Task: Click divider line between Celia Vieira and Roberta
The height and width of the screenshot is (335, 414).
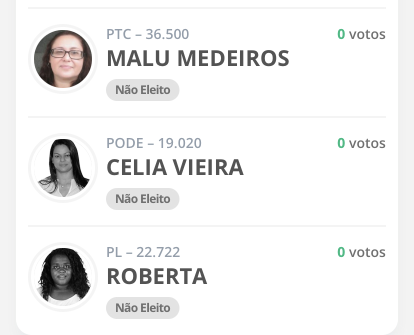Action: pyautogui.click(x=207, y=226)
